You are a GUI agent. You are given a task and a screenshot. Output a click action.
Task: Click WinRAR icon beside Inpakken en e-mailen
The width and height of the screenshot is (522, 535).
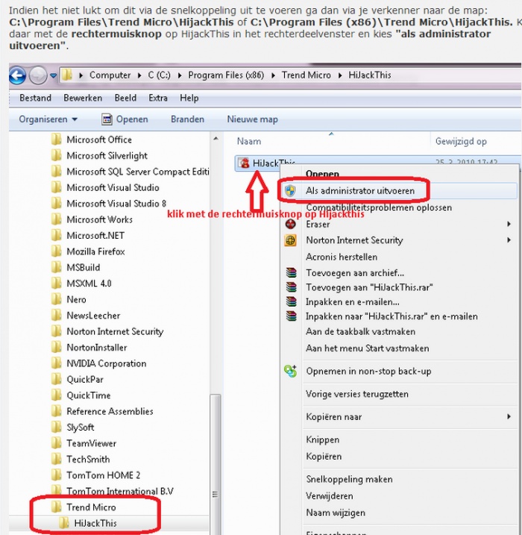tap(291, 301)
